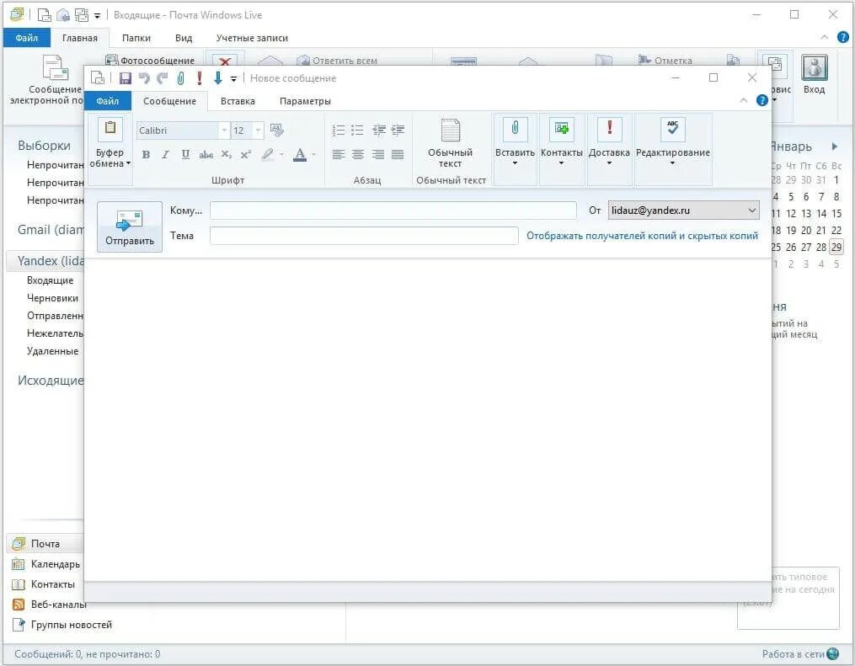Align text left
The height and width of the screenshot is (666, 855).
pyautogui.click(x=339, y=155)
